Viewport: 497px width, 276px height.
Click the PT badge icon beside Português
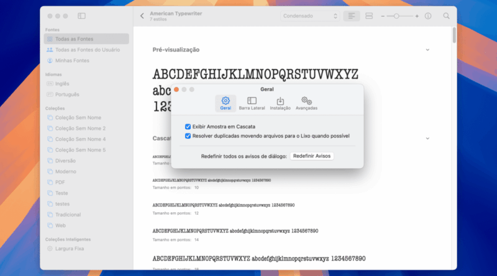50,94
